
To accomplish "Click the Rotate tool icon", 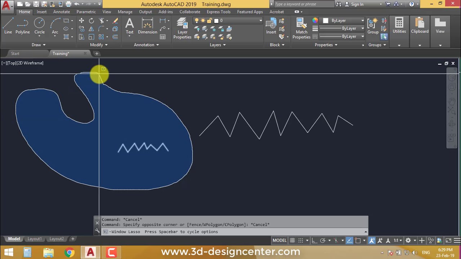I will click(91, 21).
